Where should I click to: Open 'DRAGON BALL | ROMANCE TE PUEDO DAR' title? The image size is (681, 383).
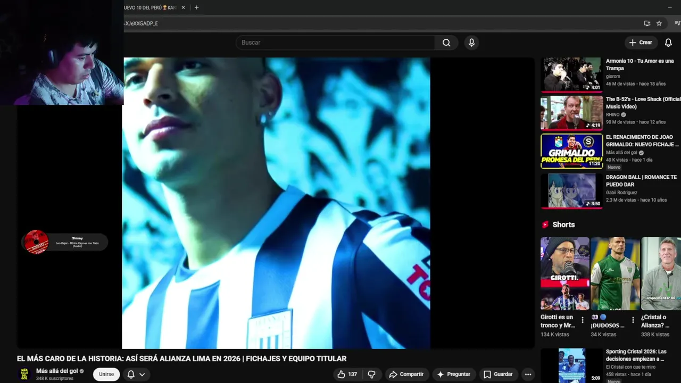coord(641,181)
